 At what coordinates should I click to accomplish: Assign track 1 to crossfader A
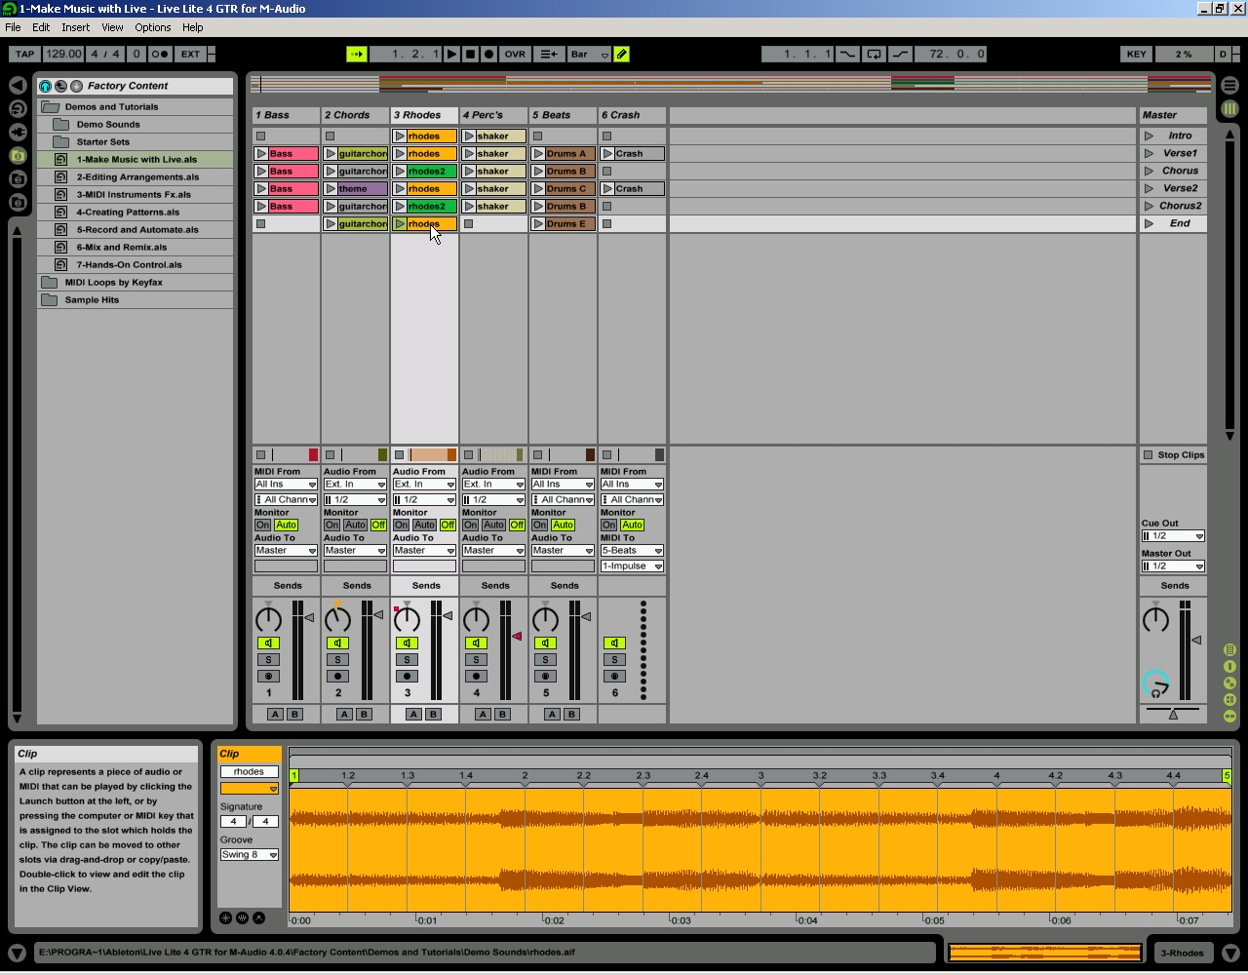[275, 715]
